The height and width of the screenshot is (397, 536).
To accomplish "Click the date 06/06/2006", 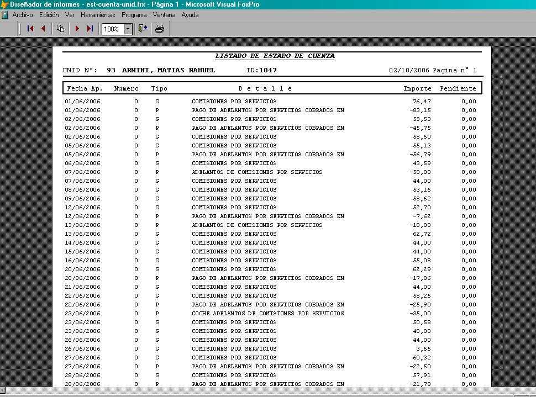I will point(82,163).
